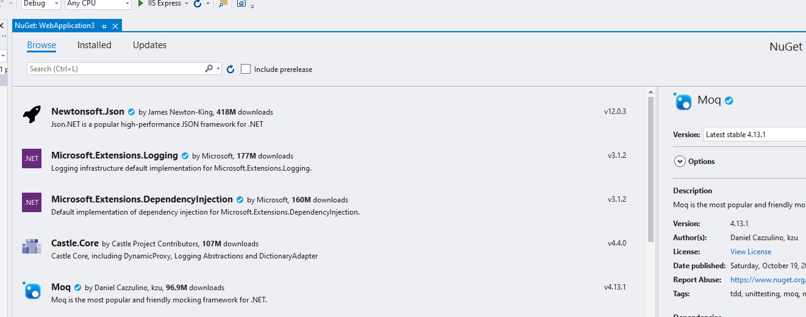Click the Castle.Core package icon

click(x=32, y=246)
